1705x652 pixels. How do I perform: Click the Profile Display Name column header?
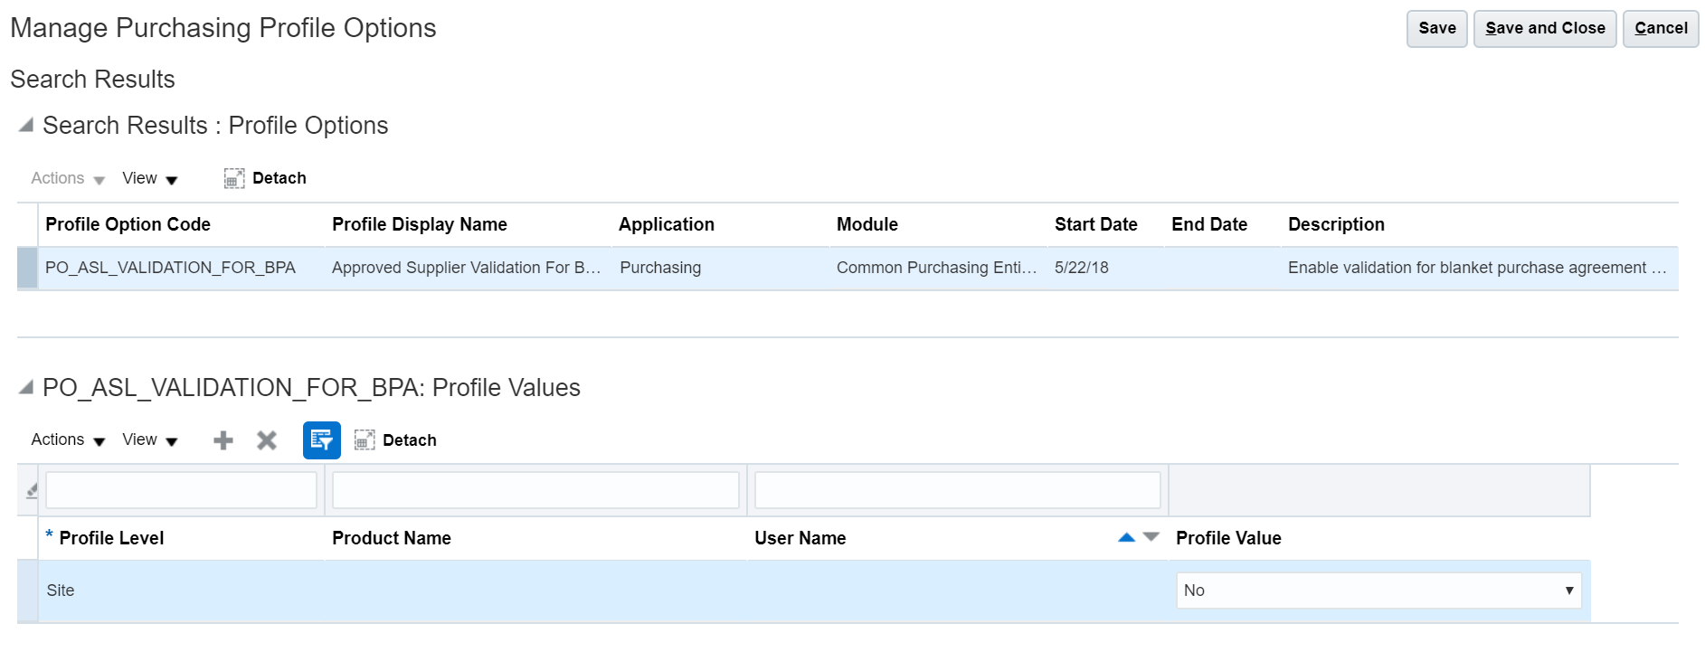[x=420, y=224]
